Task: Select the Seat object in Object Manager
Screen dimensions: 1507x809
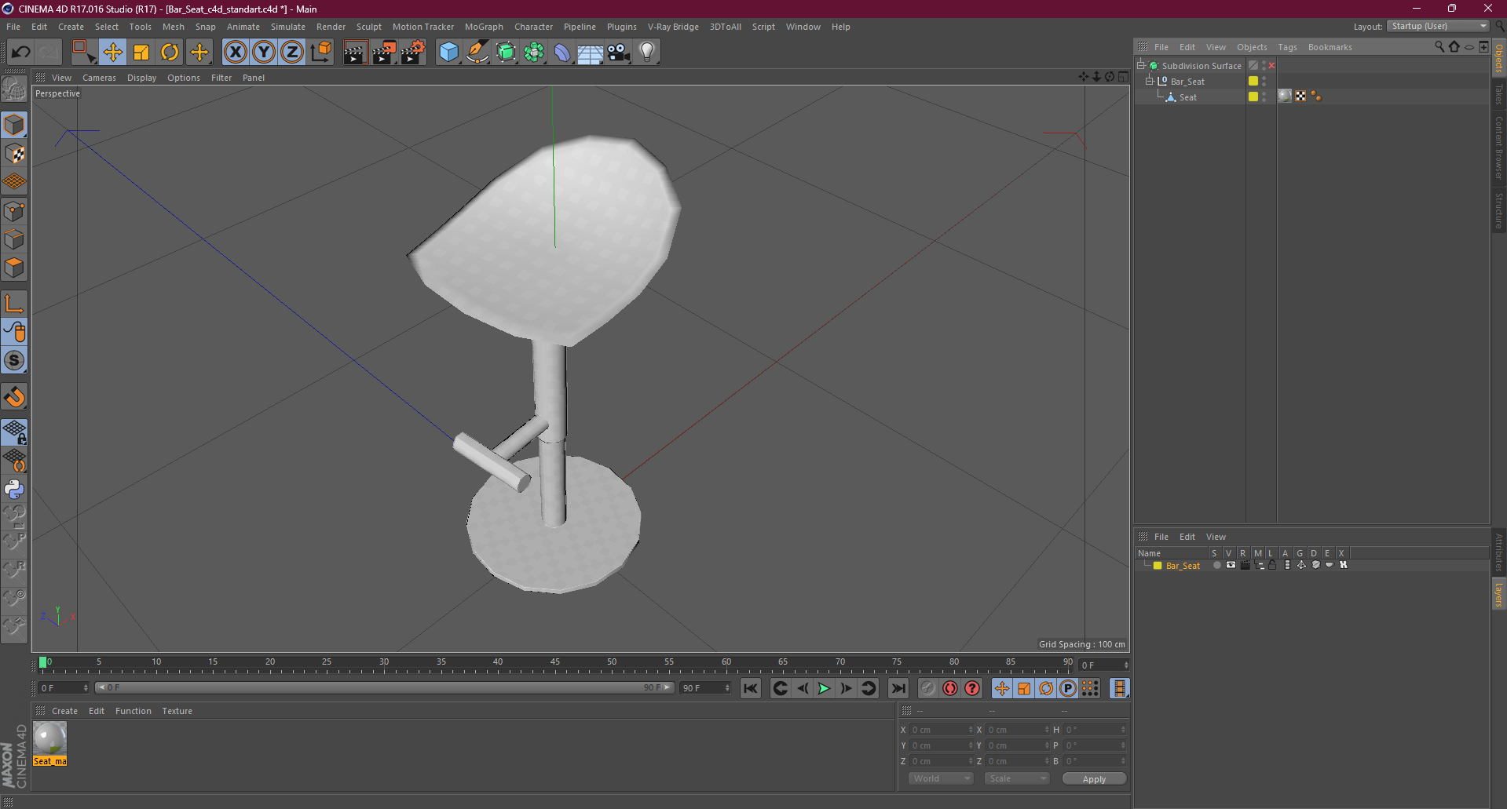Action: 1187,97
